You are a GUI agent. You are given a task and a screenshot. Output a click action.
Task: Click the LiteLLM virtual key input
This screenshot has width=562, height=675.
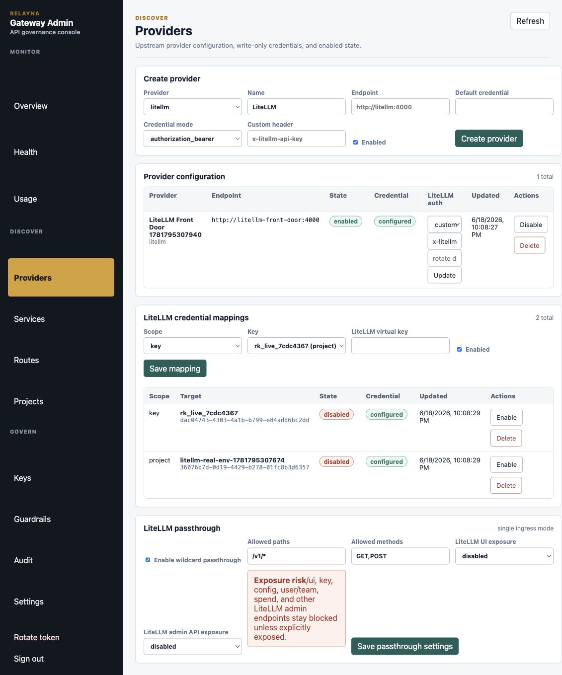tap(401, 346)
